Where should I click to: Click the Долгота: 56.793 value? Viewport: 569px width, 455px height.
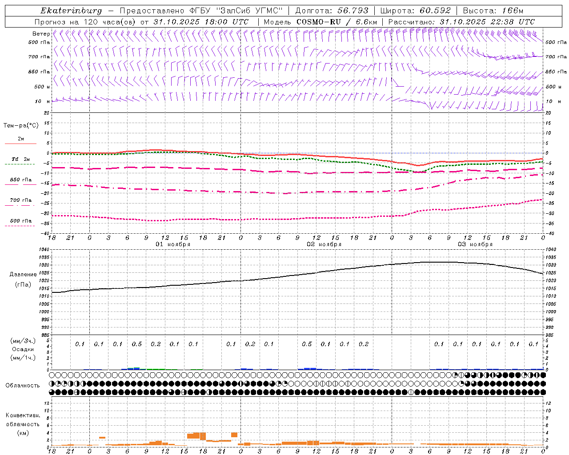(x=332, y=11)
